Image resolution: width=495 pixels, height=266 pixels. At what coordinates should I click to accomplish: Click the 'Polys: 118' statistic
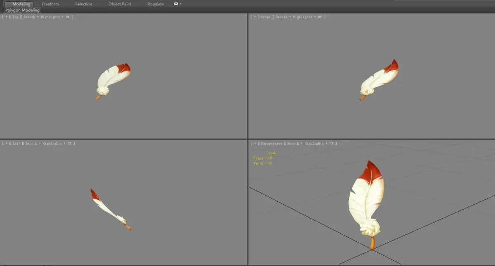point(263,158)
